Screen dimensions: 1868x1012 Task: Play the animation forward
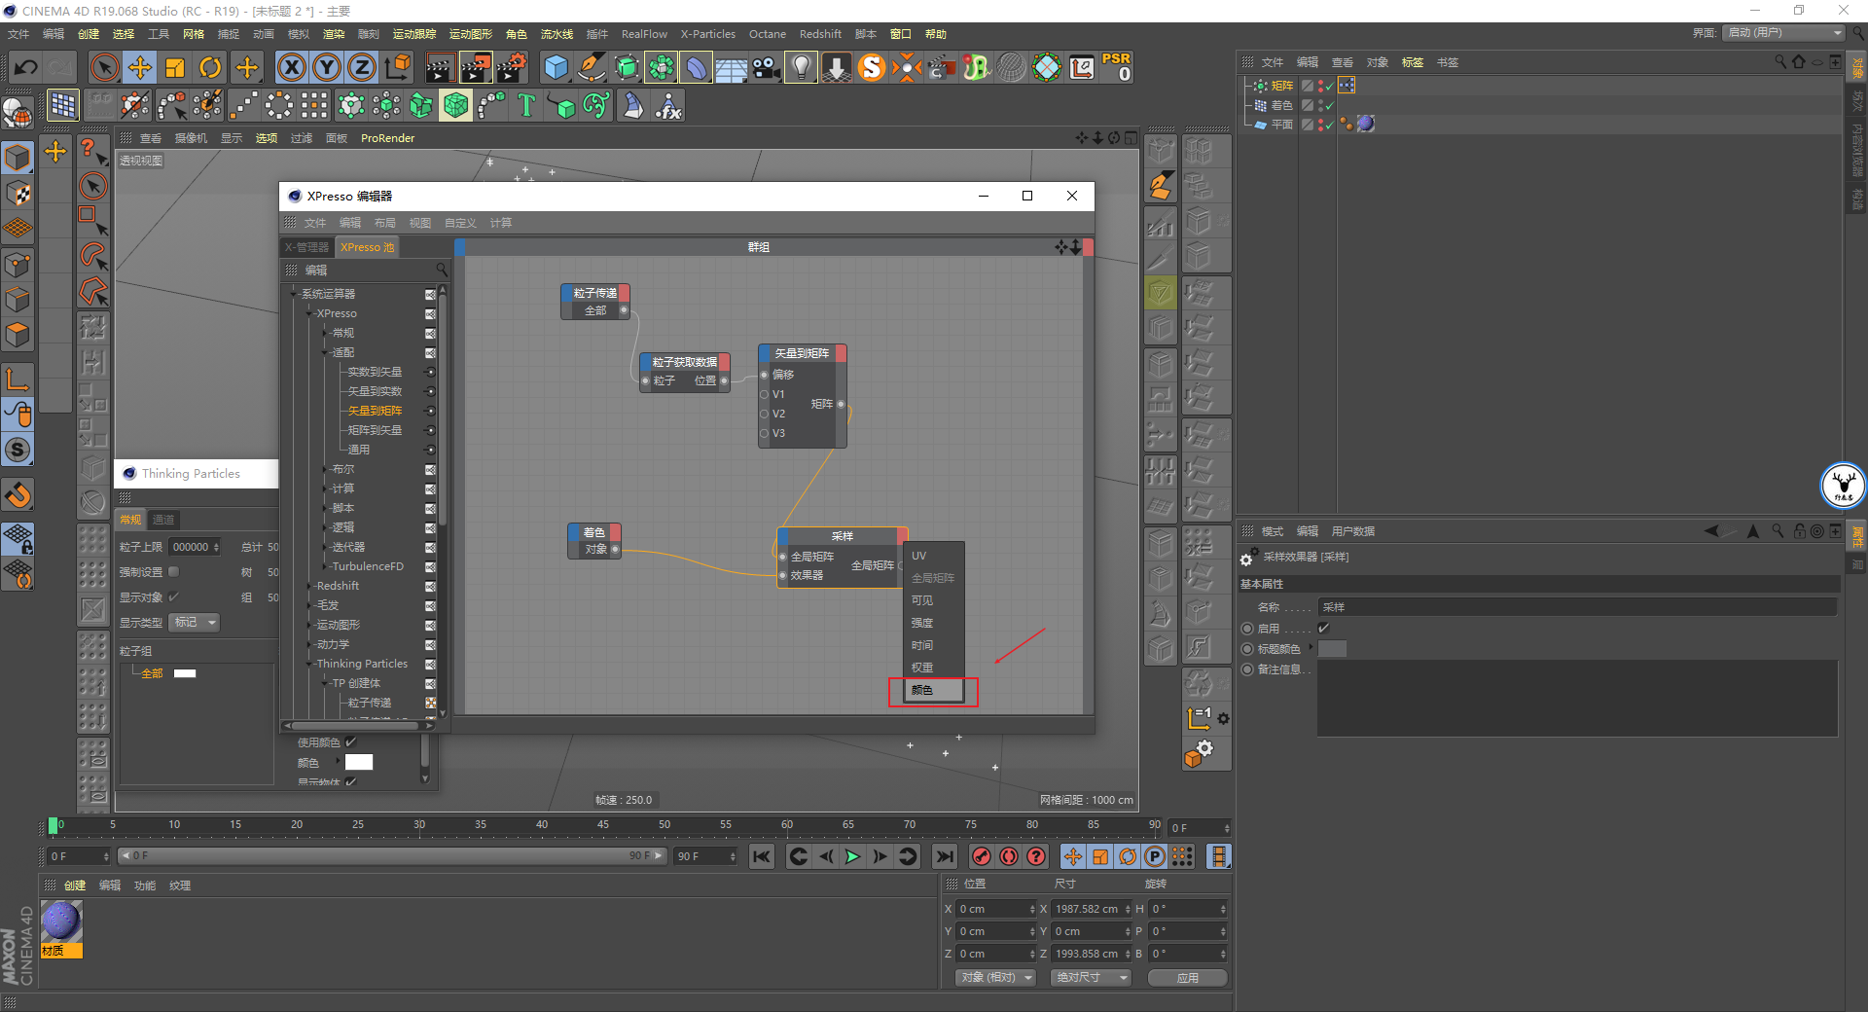(x=852, y=856)
